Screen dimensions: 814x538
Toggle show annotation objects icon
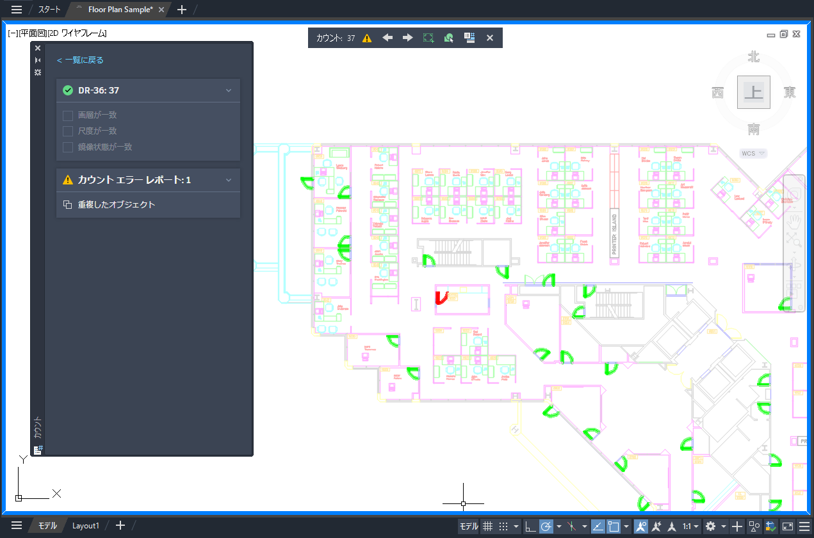[x=641, y=526]
